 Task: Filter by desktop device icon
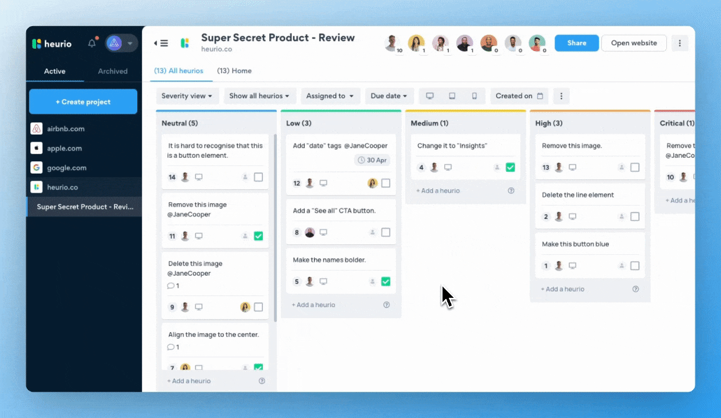click(x=430, y=96)
